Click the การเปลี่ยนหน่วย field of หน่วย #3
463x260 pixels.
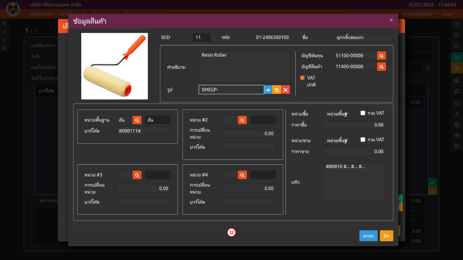pos(143,188)
